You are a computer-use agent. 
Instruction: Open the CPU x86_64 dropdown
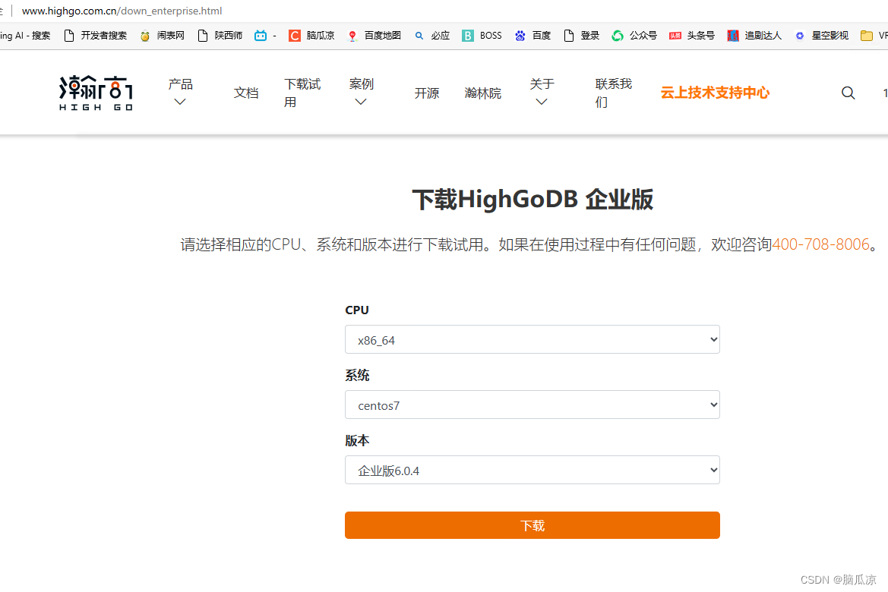[532, 339]
